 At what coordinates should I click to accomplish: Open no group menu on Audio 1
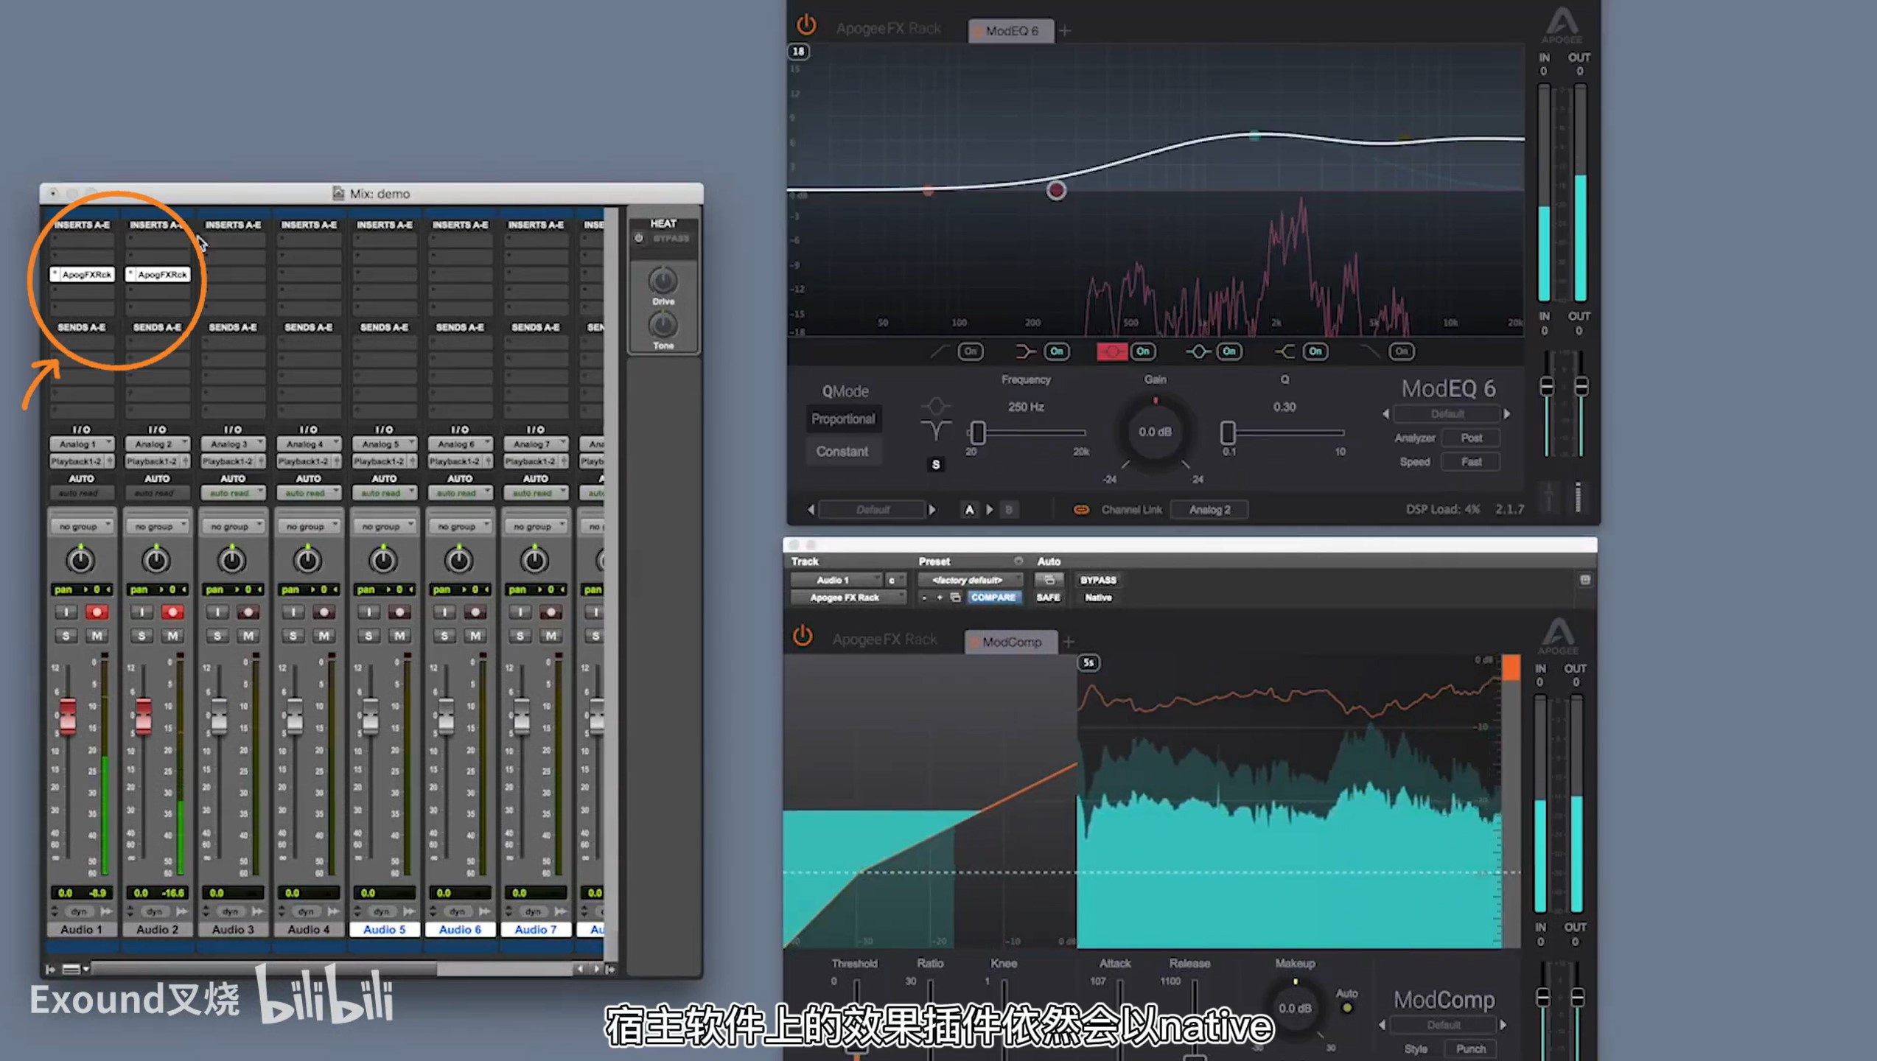(x=82, y=526)
